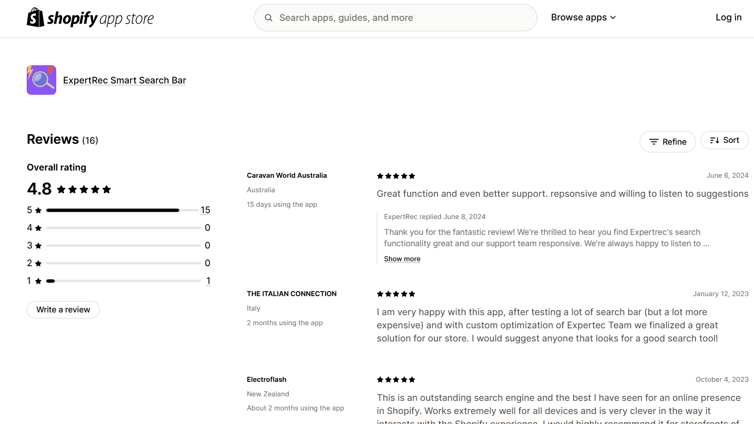Click the five-star rating on Caravan World review

pos(396,176)
